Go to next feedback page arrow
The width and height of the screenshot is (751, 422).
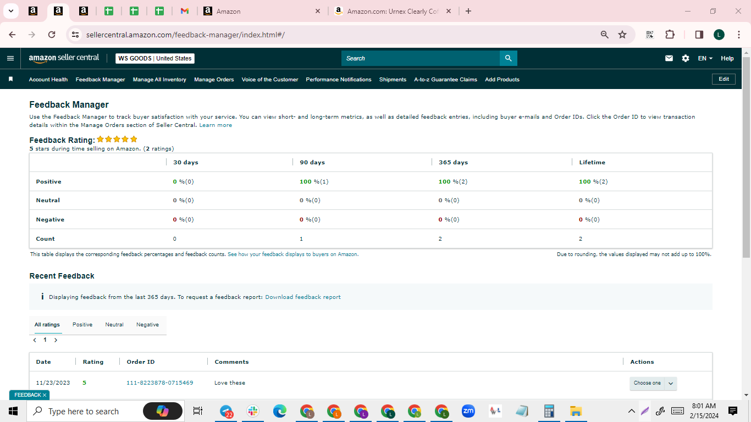click(56, 340)
